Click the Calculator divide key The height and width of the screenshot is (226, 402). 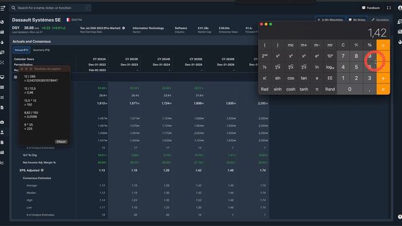(383, 45)
